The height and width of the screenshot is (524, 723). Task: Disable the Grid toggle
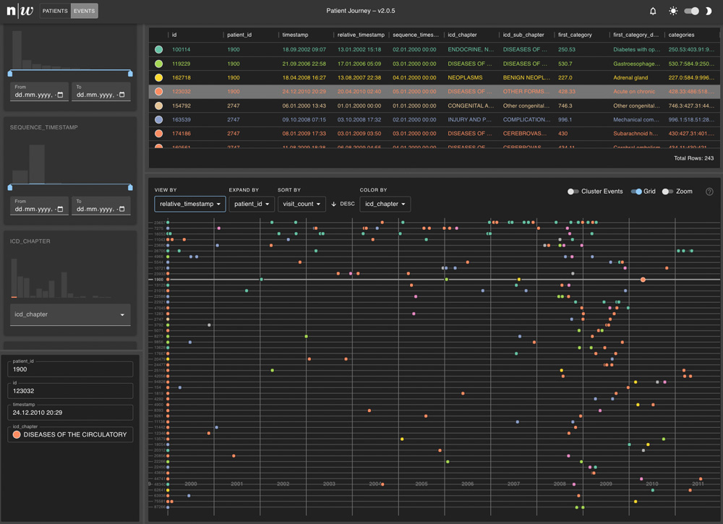coord(636,192)
